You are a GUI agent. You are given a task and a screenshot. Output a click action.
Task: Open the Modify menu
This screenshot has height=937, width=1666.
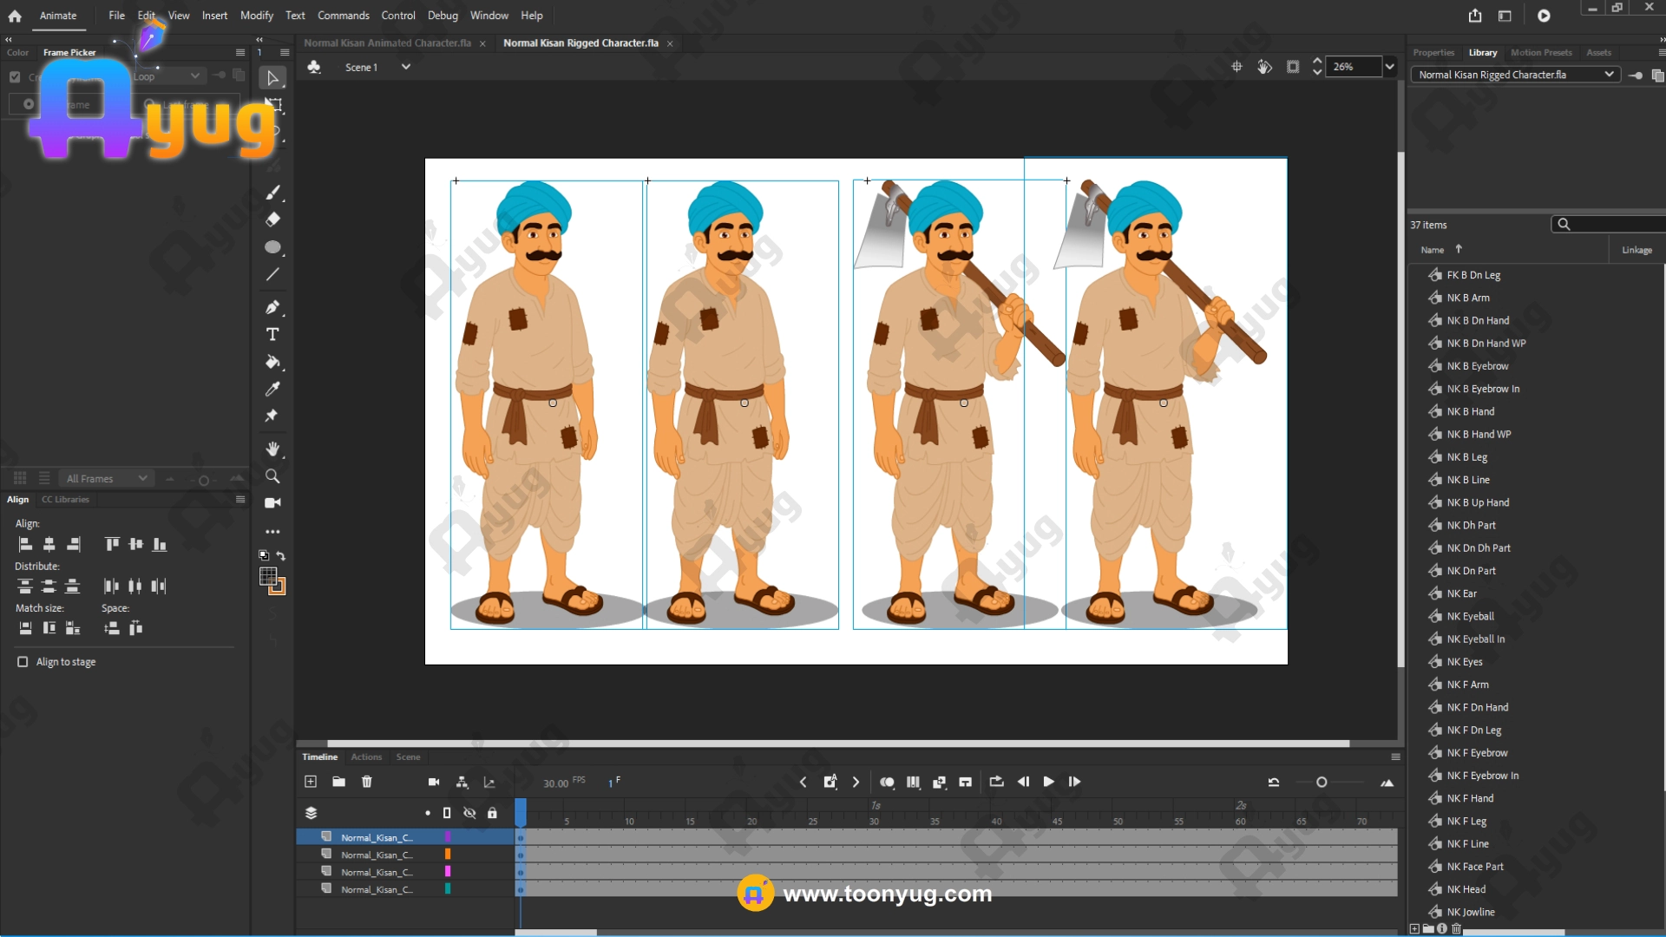point(256,16)
